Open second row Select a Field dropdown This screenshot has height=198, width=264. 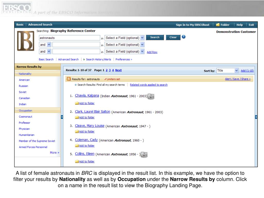click(x=125, y=45)
